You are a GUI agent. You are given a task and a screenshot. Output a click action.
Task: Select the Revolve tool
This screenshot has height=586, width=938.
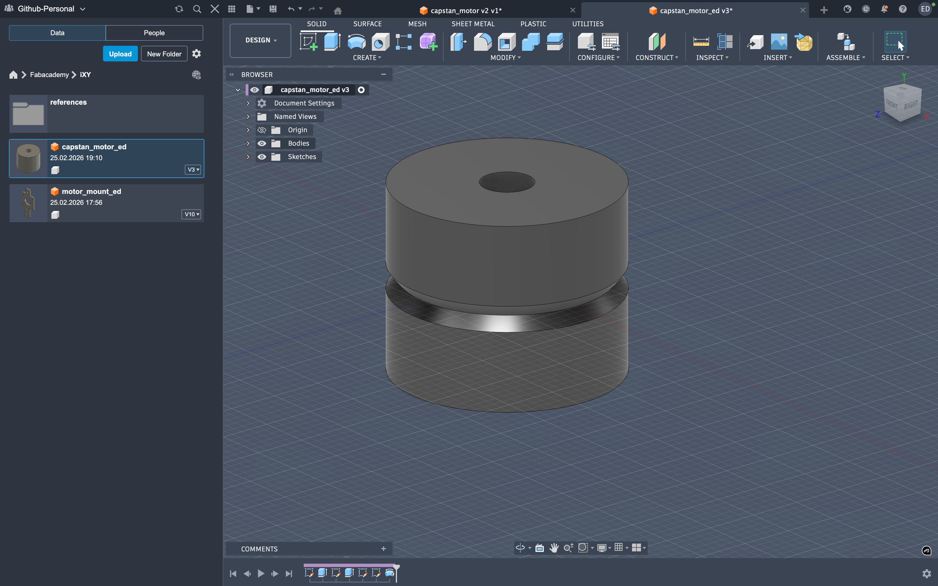(x=356, y=42)
